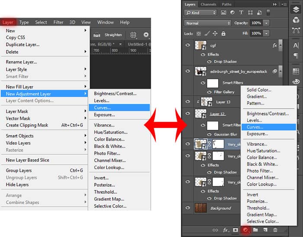Open the layer style fx icon

coord(226,230)
